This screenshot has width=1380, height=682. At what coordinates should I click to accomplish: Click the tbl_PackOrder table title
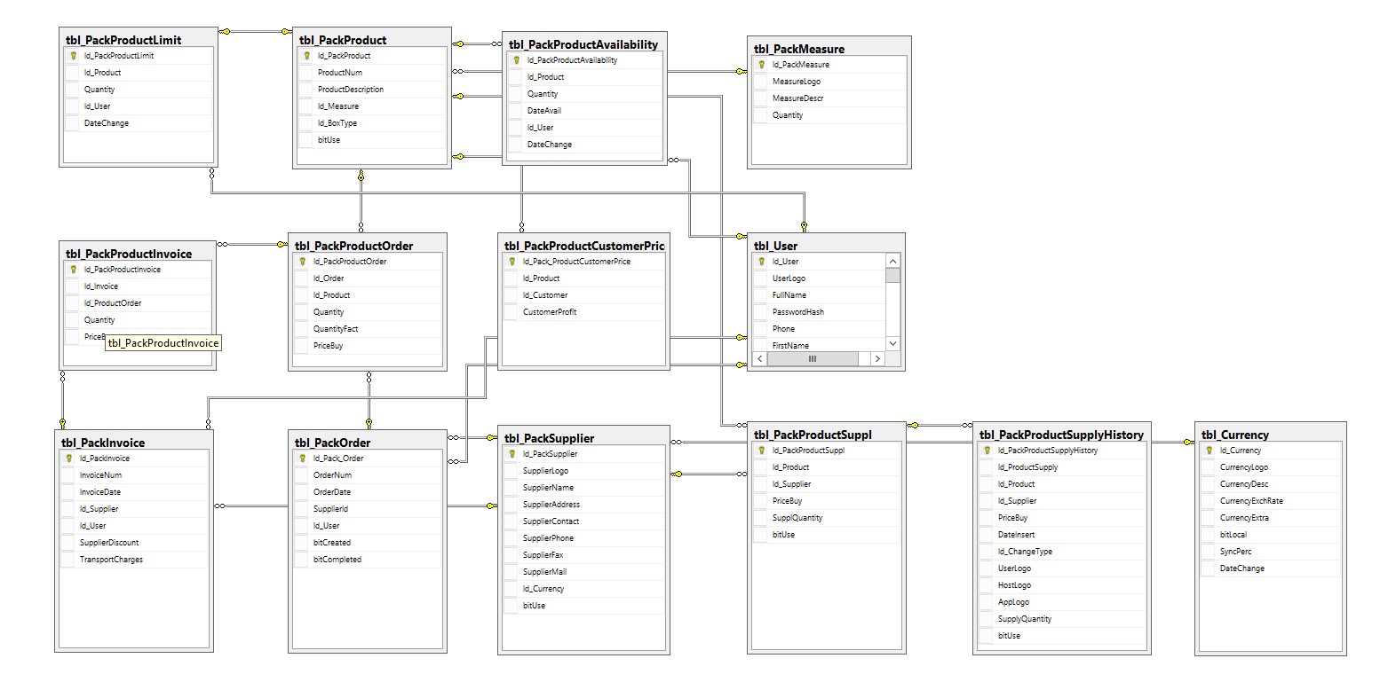332,443
